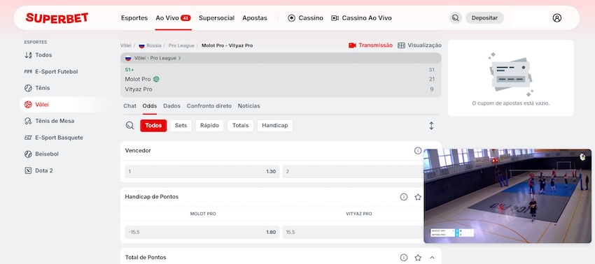Go to Vôlei in breadcrumb

click(125, 45)
